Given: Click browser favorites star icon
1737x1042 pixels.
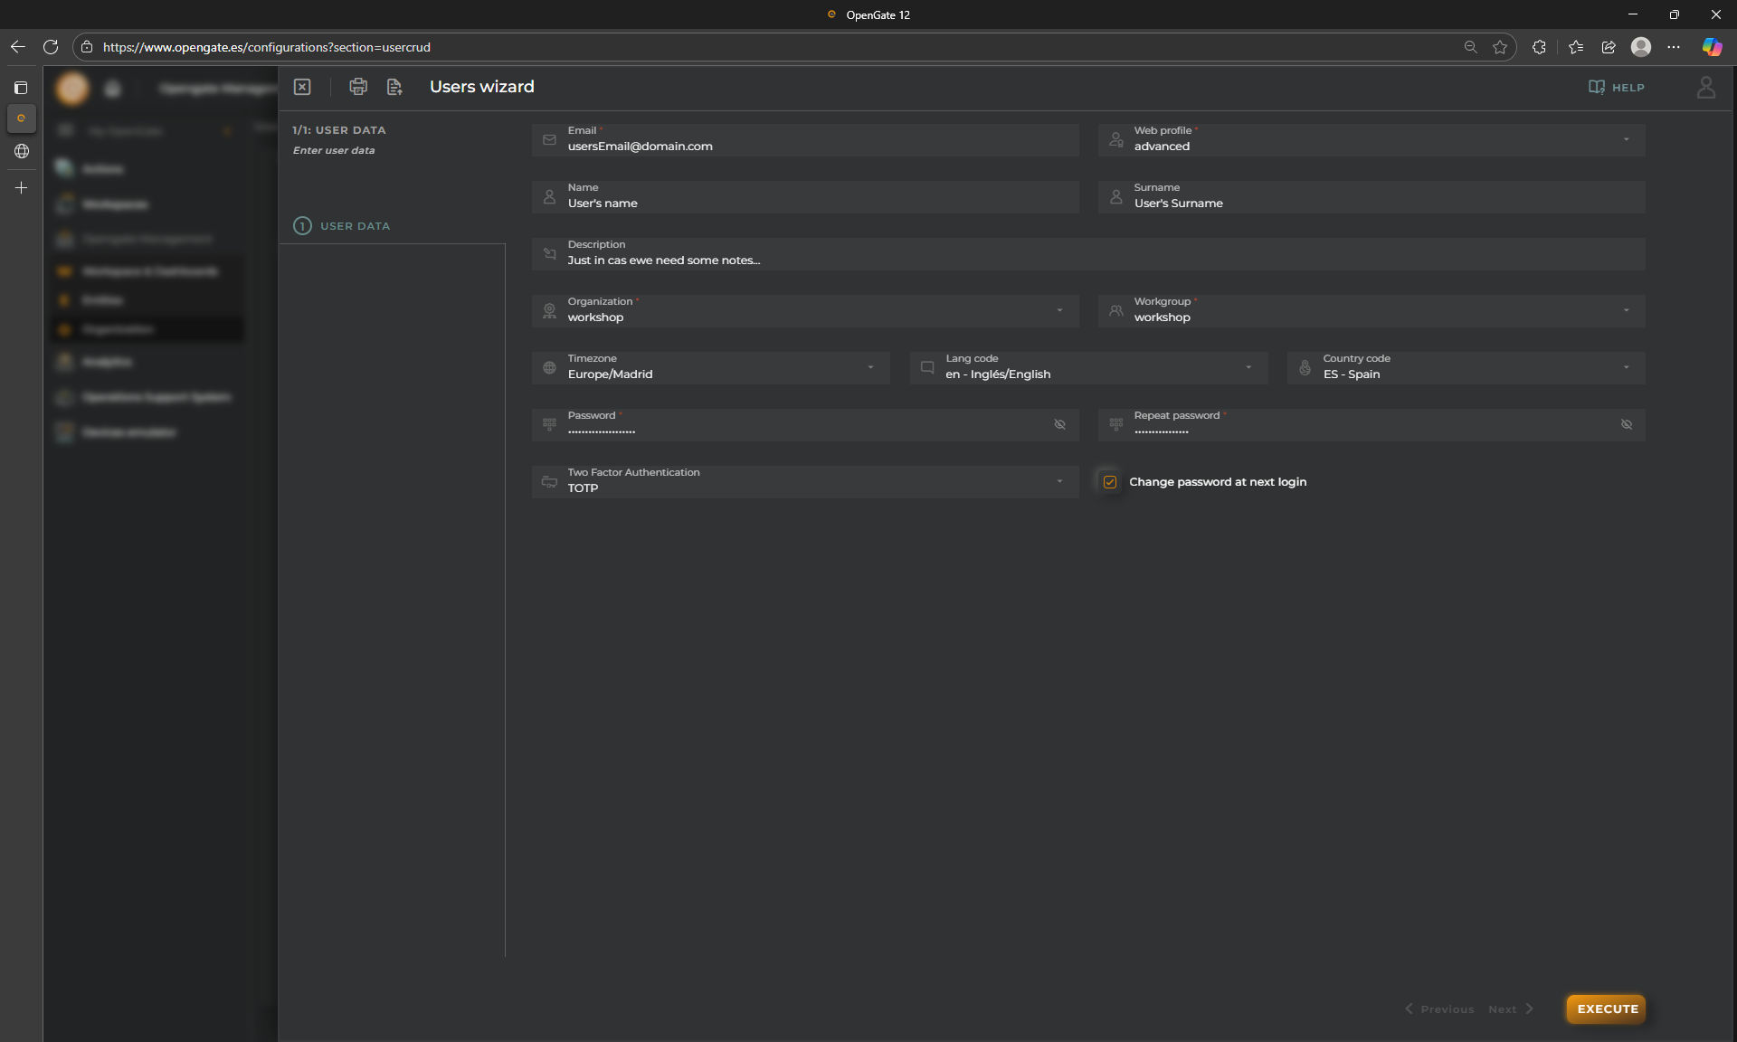Looking at the screenshot, I should pyautogui.click(x=1500, y=47).
